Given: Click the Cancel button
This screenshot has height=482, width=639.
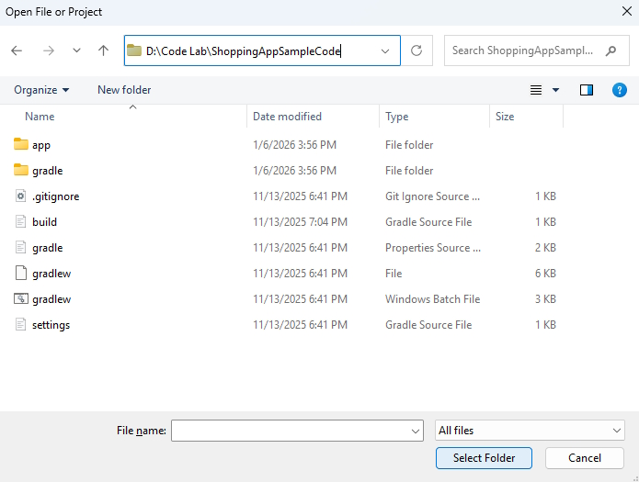Looking at the screenshot, I should (x=585, y=458).
